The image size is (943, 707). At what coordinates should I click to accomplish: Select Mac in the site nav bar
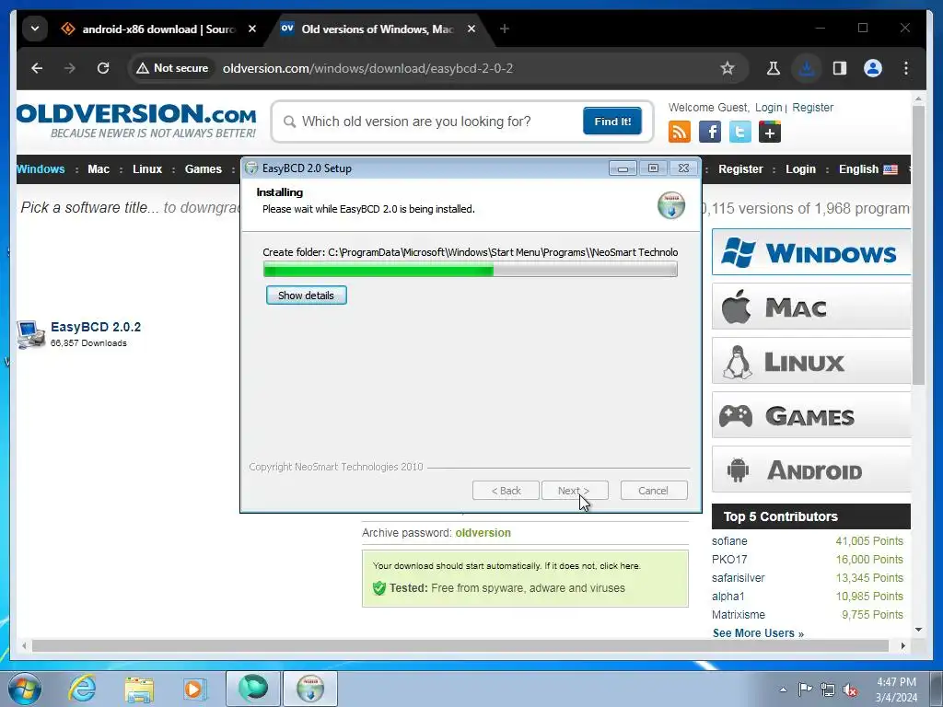(99, 169)
